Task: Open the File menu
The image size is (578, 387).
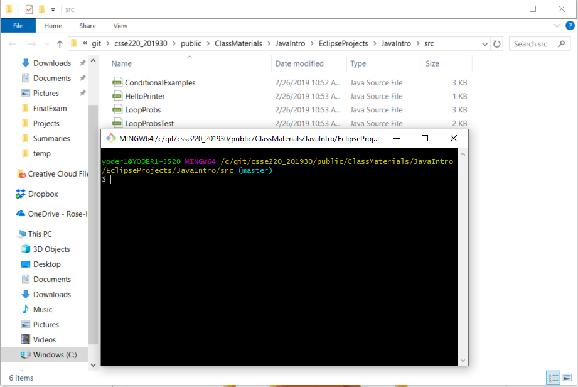Action: click(18, 26)
